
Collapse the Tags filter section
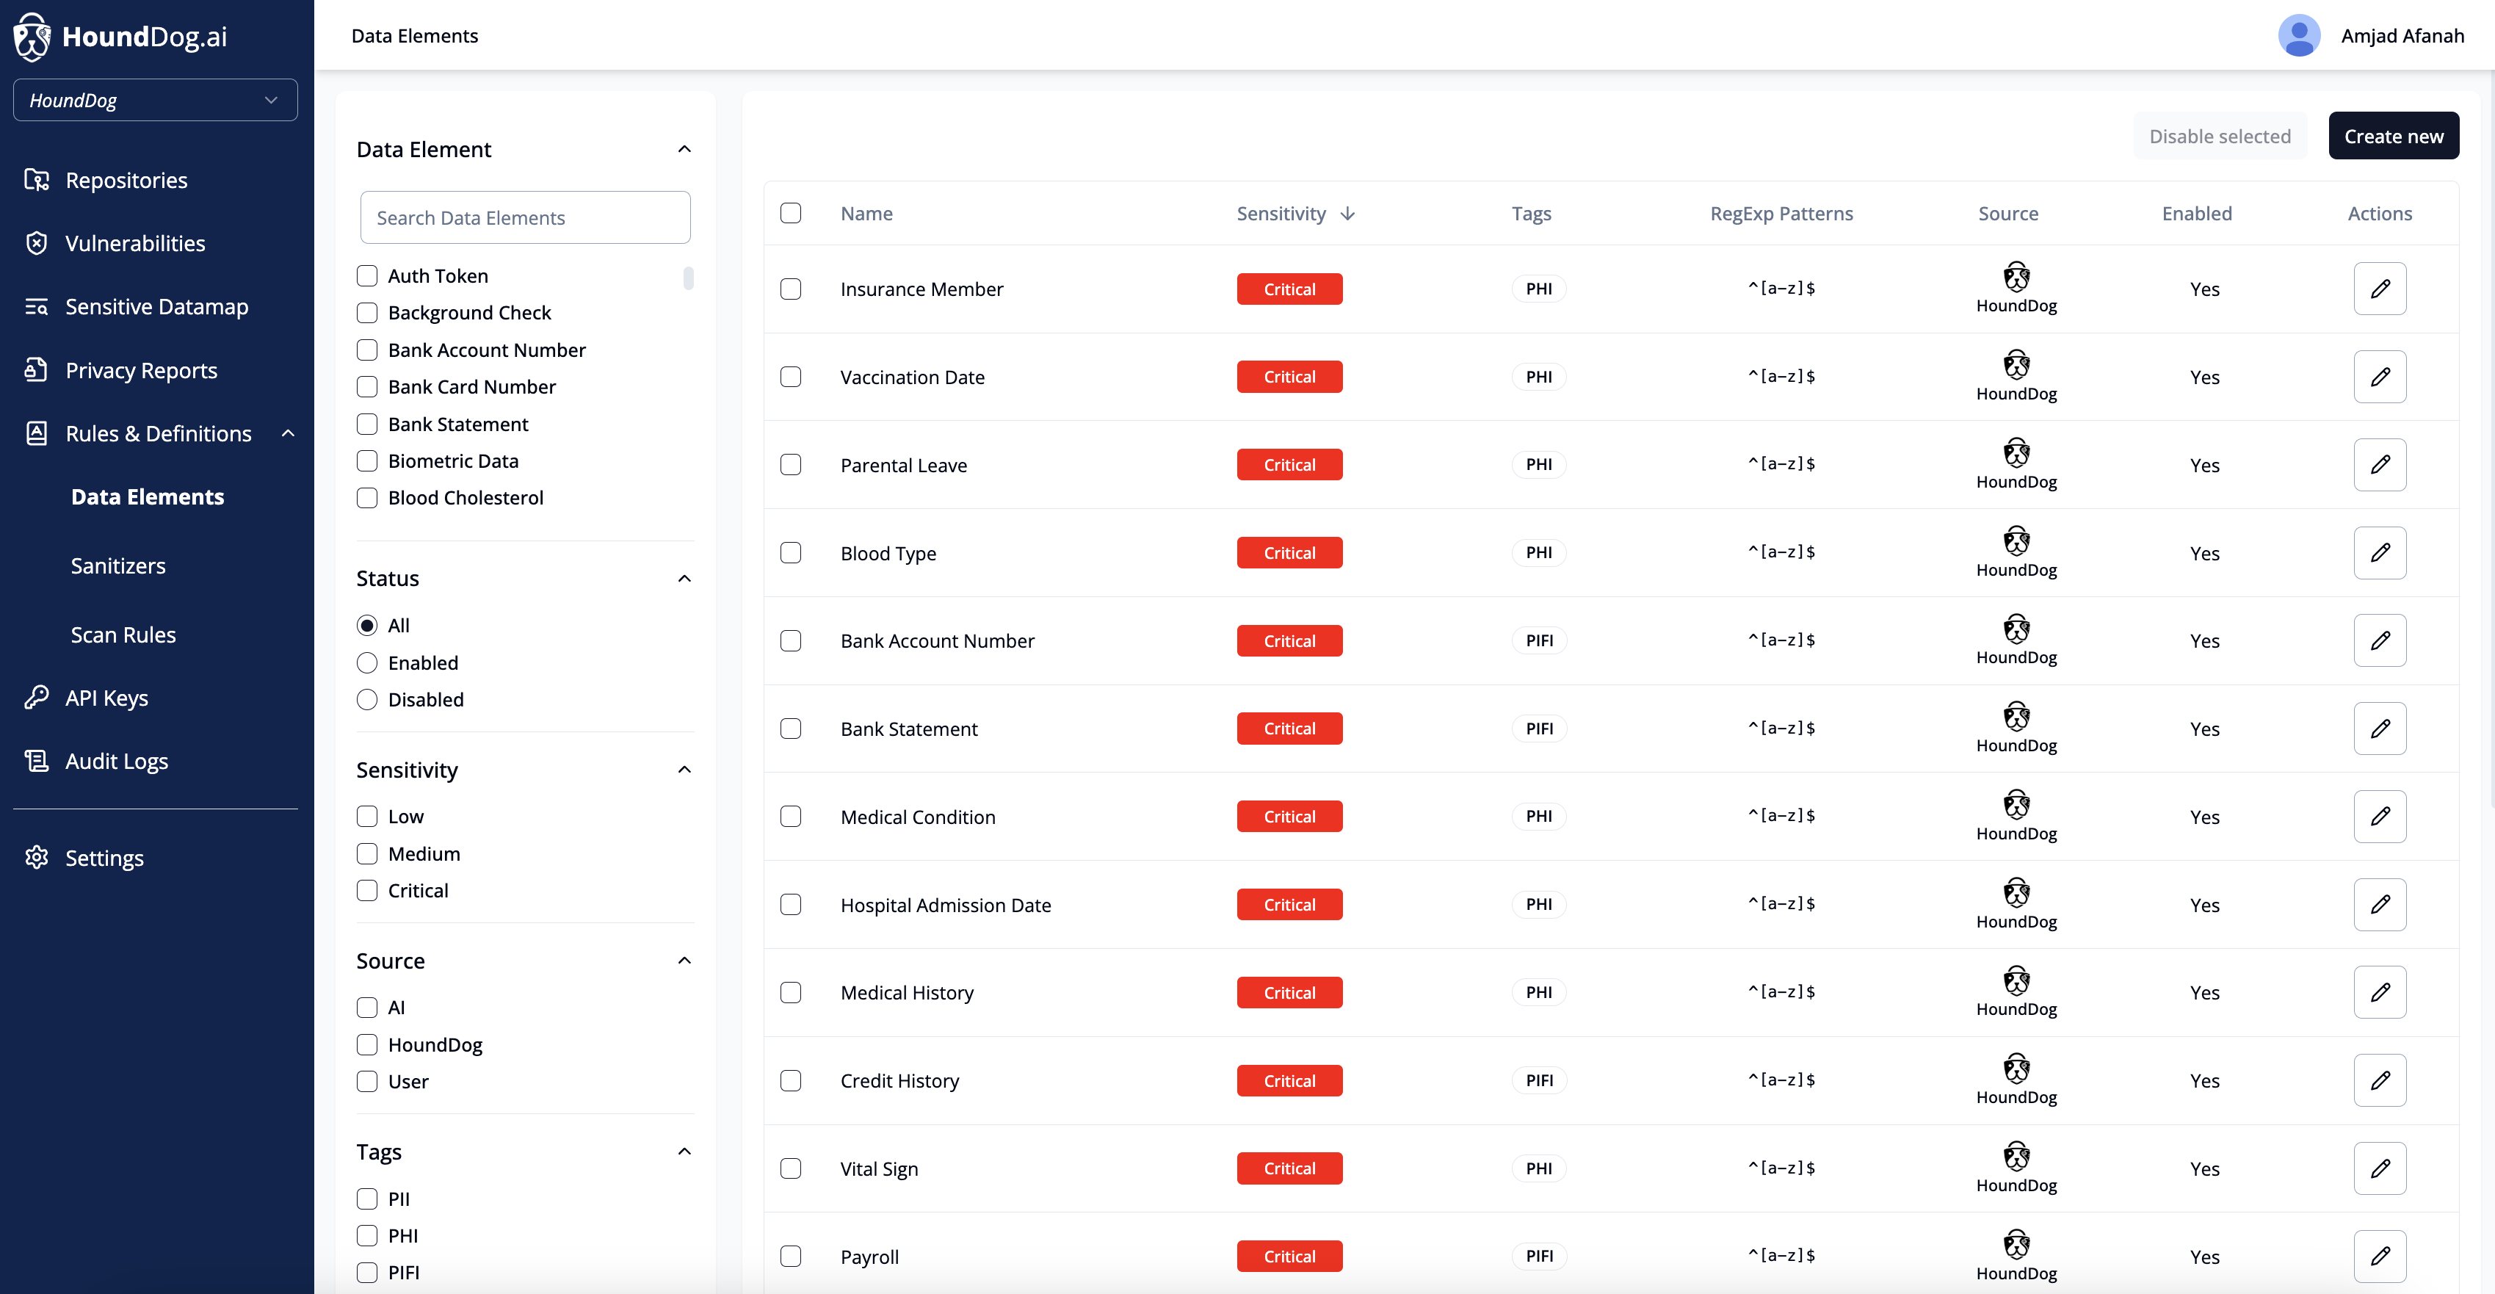[684, 1152]
